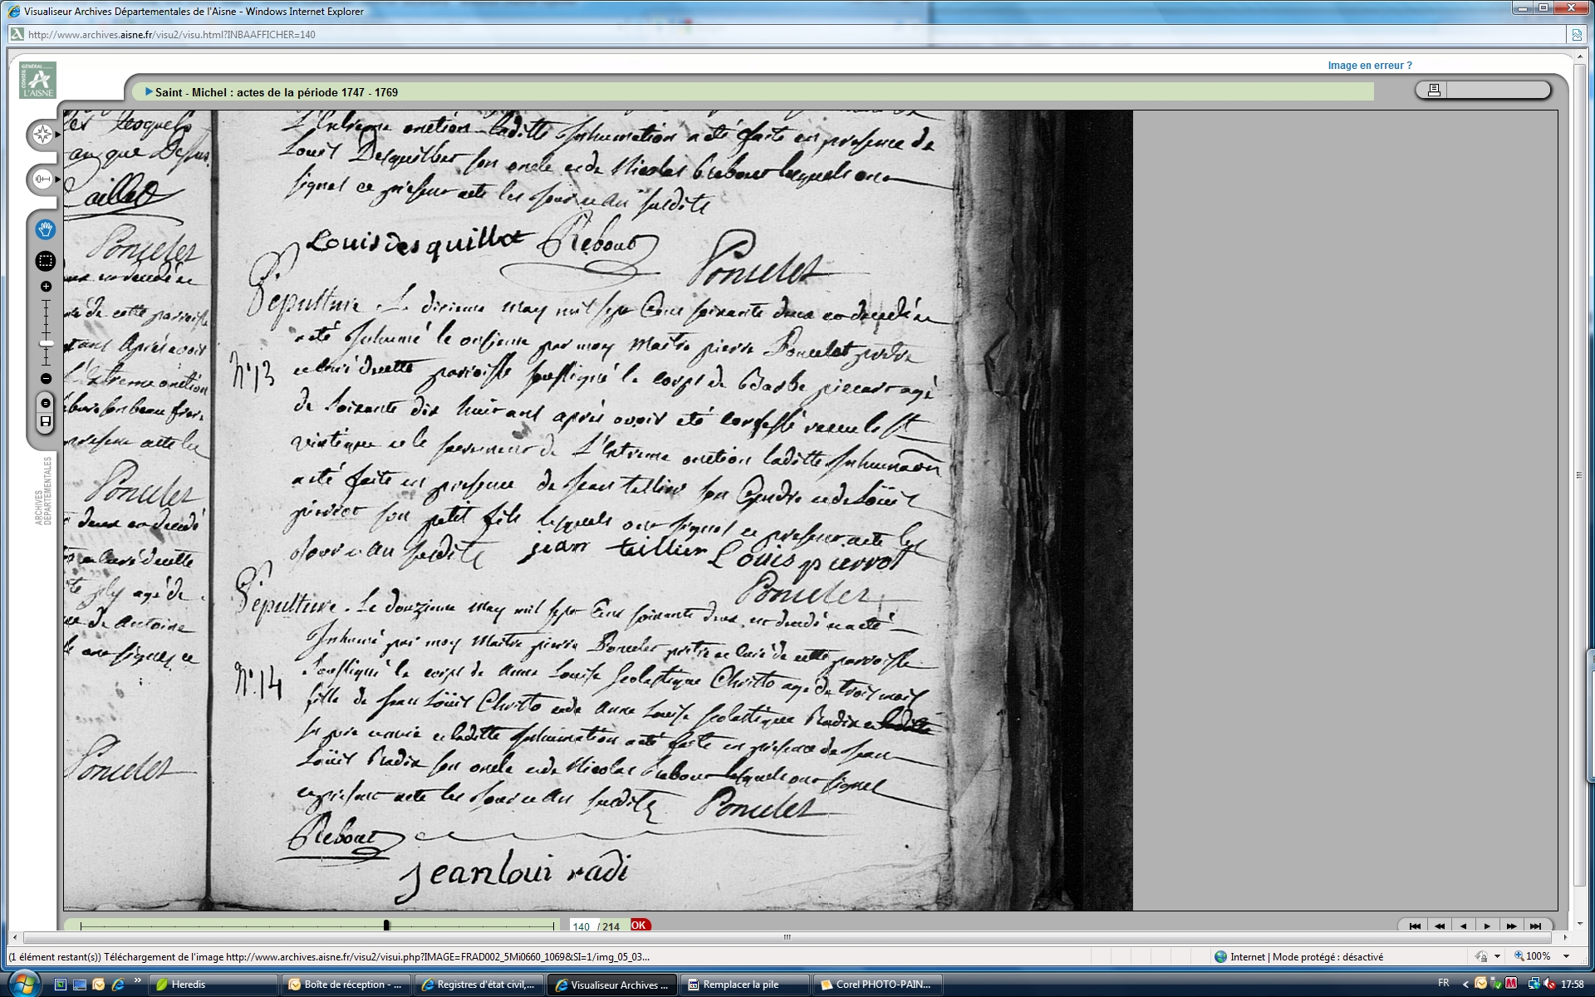Screen dimensions: 1595x997
Task: Click the page number input field
Action: point(582,926)
